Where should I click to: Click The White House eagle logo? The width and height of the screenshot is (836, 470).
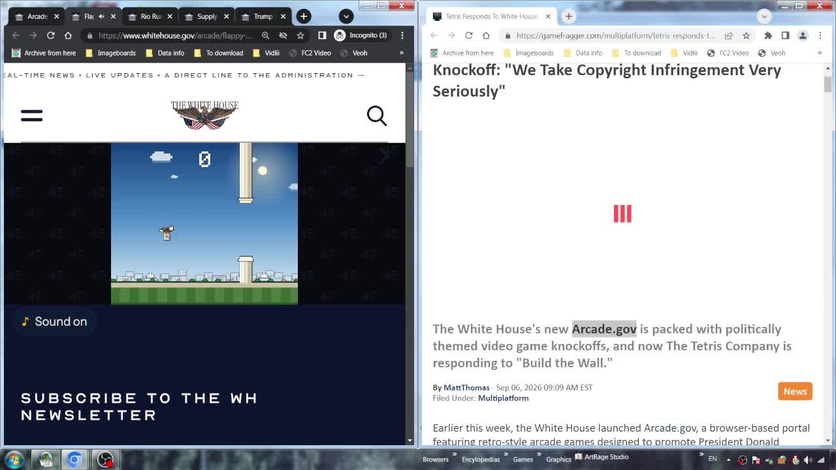point(204,116)
